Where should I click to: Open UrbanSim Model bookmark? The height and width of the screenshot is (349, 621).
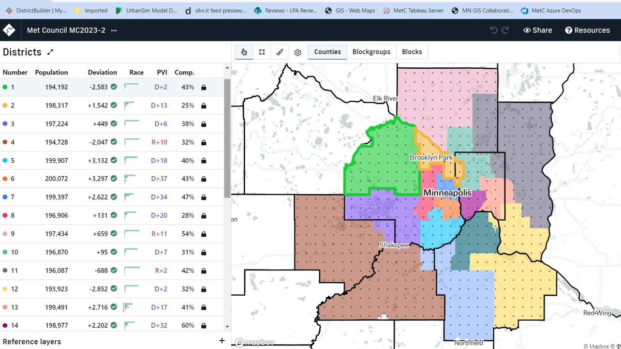coord(145,10)
